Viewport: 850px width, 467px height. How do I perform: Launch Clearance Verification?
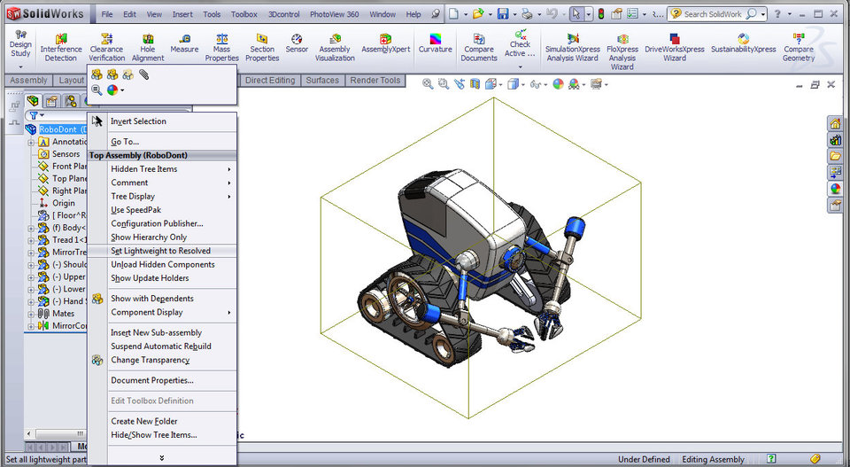(107, 47)
